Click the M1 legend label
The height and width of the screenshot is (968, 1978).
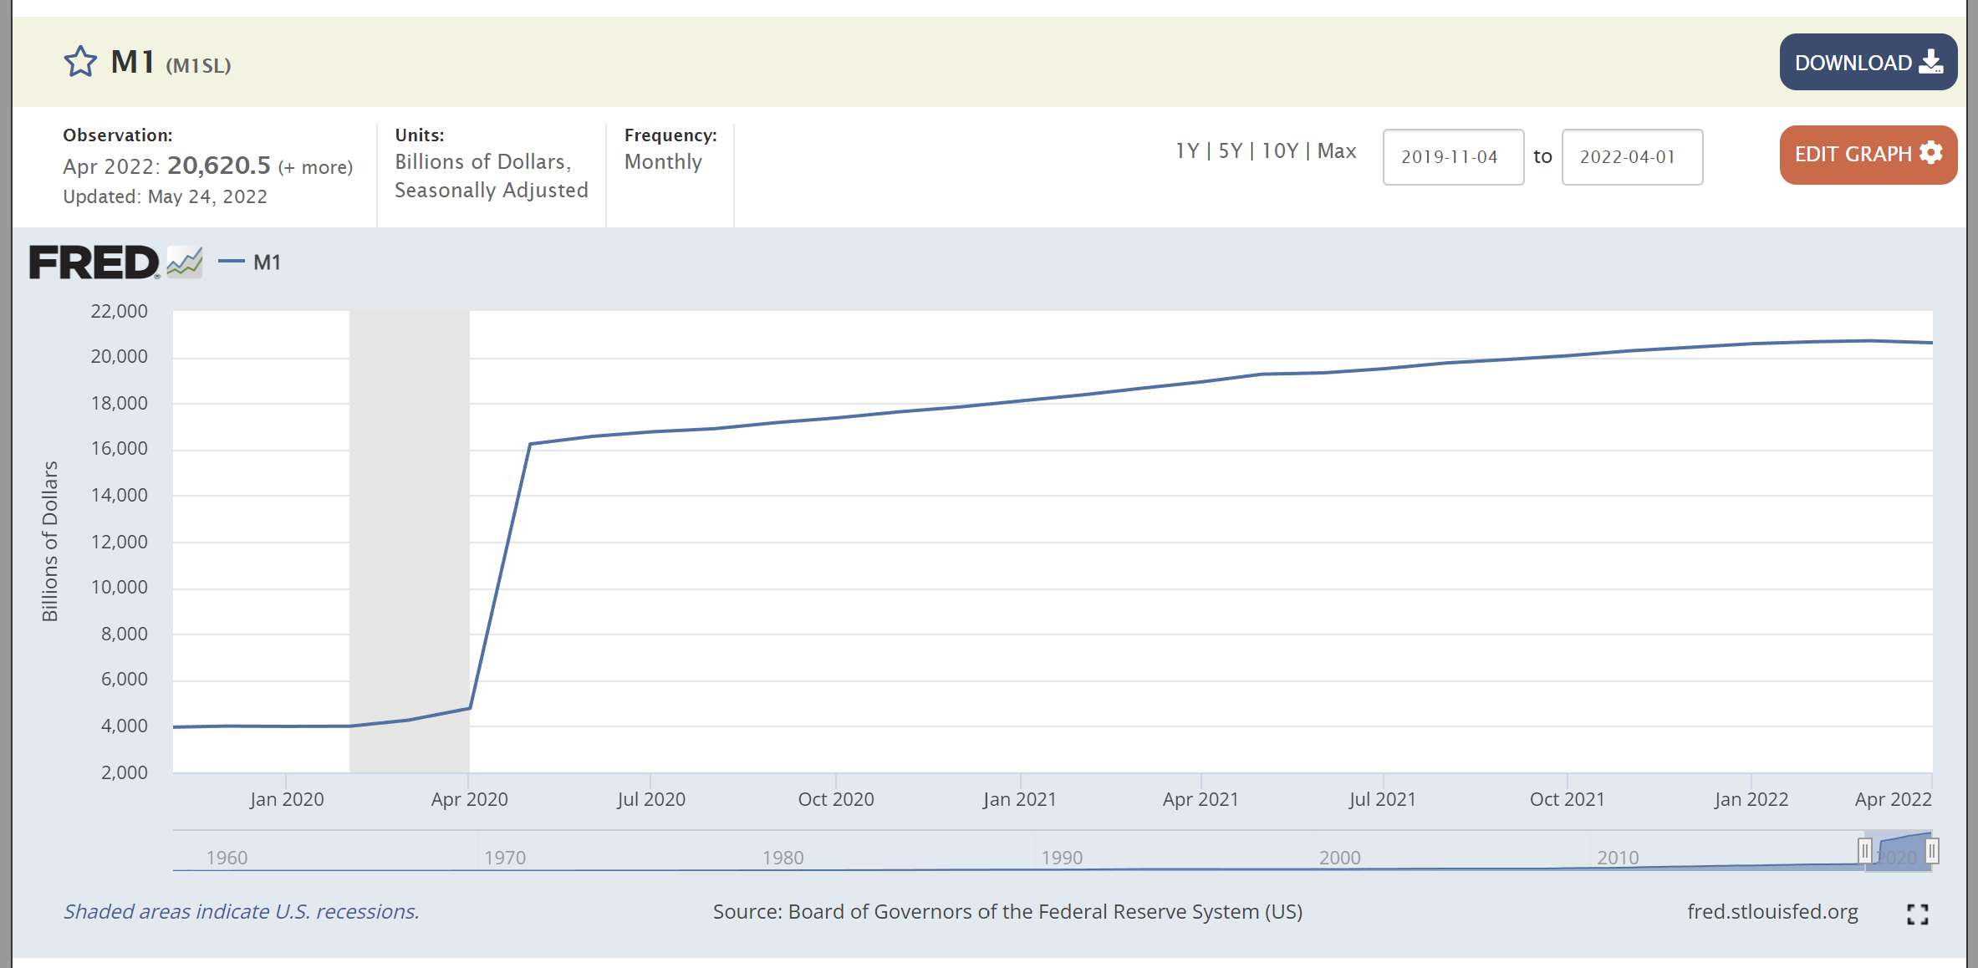(x=267, y=262)
